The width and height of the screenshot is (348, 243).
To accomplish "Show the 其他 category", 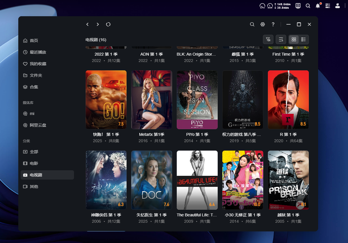I will click(47, 187).
